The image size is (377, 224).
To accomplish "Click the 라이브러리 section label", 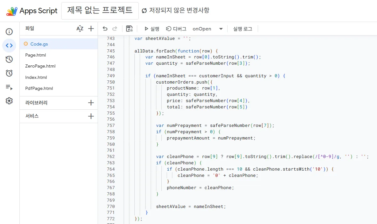I will pyautogui.click(x=36, y=103).
